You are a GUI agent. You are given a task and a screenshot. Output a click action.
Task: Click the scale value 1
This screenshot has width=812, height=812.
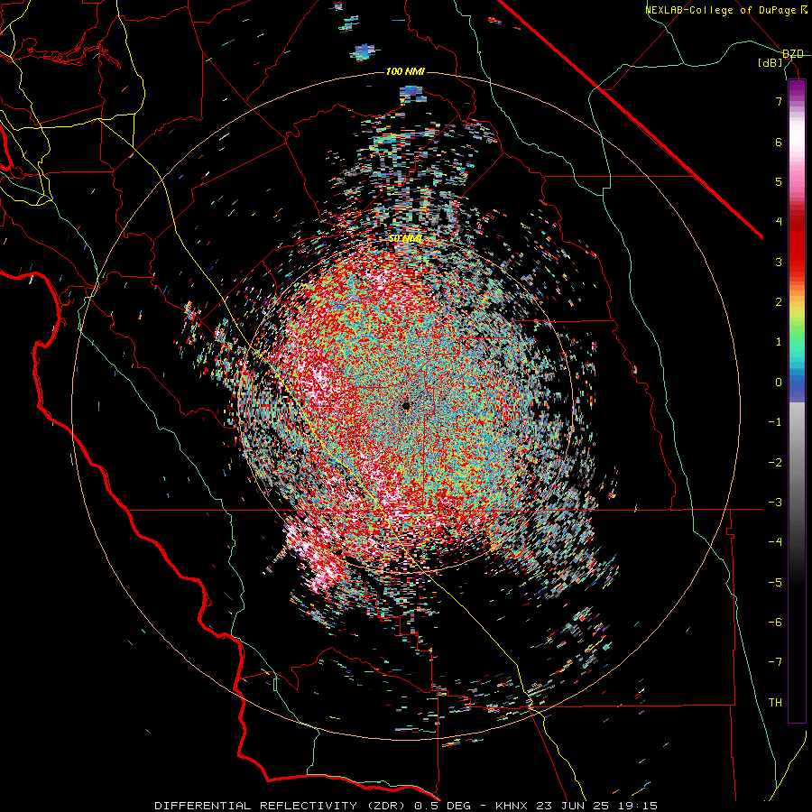click(x=779, y=342)
